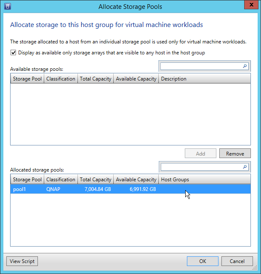
Task: Sort allocated pools by Host Groups column
Action: [175, 180]
